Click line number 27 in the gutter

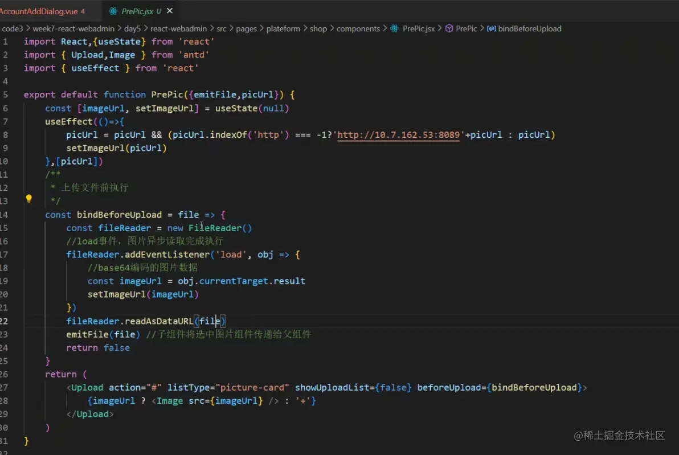pyautogui.click(x=4, y=387)
